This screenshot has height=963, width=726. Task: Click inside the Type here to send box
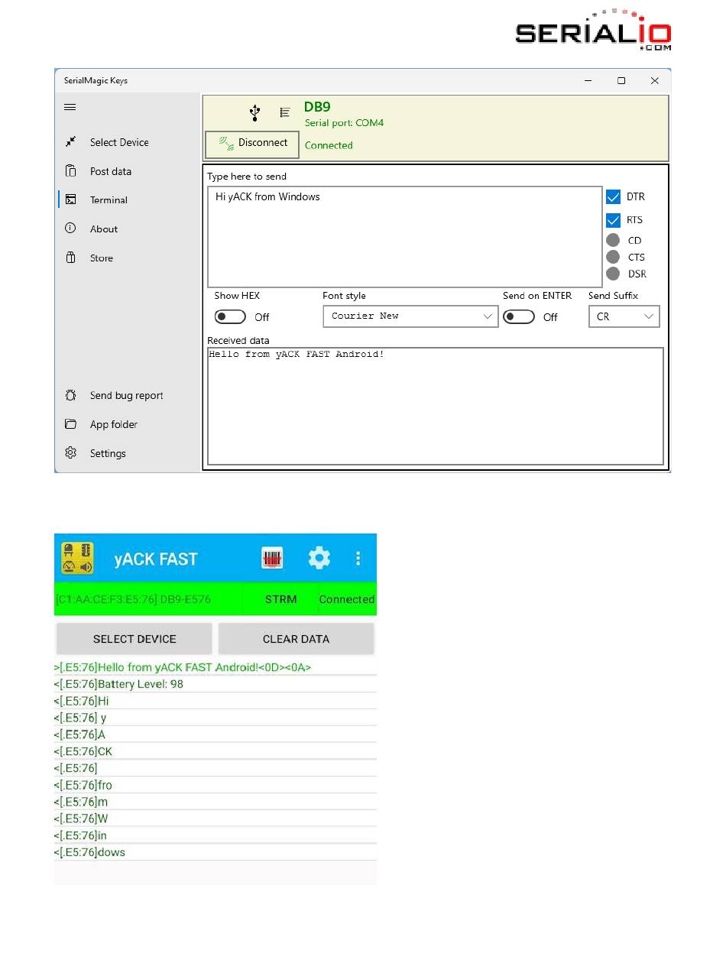[405, 237]
